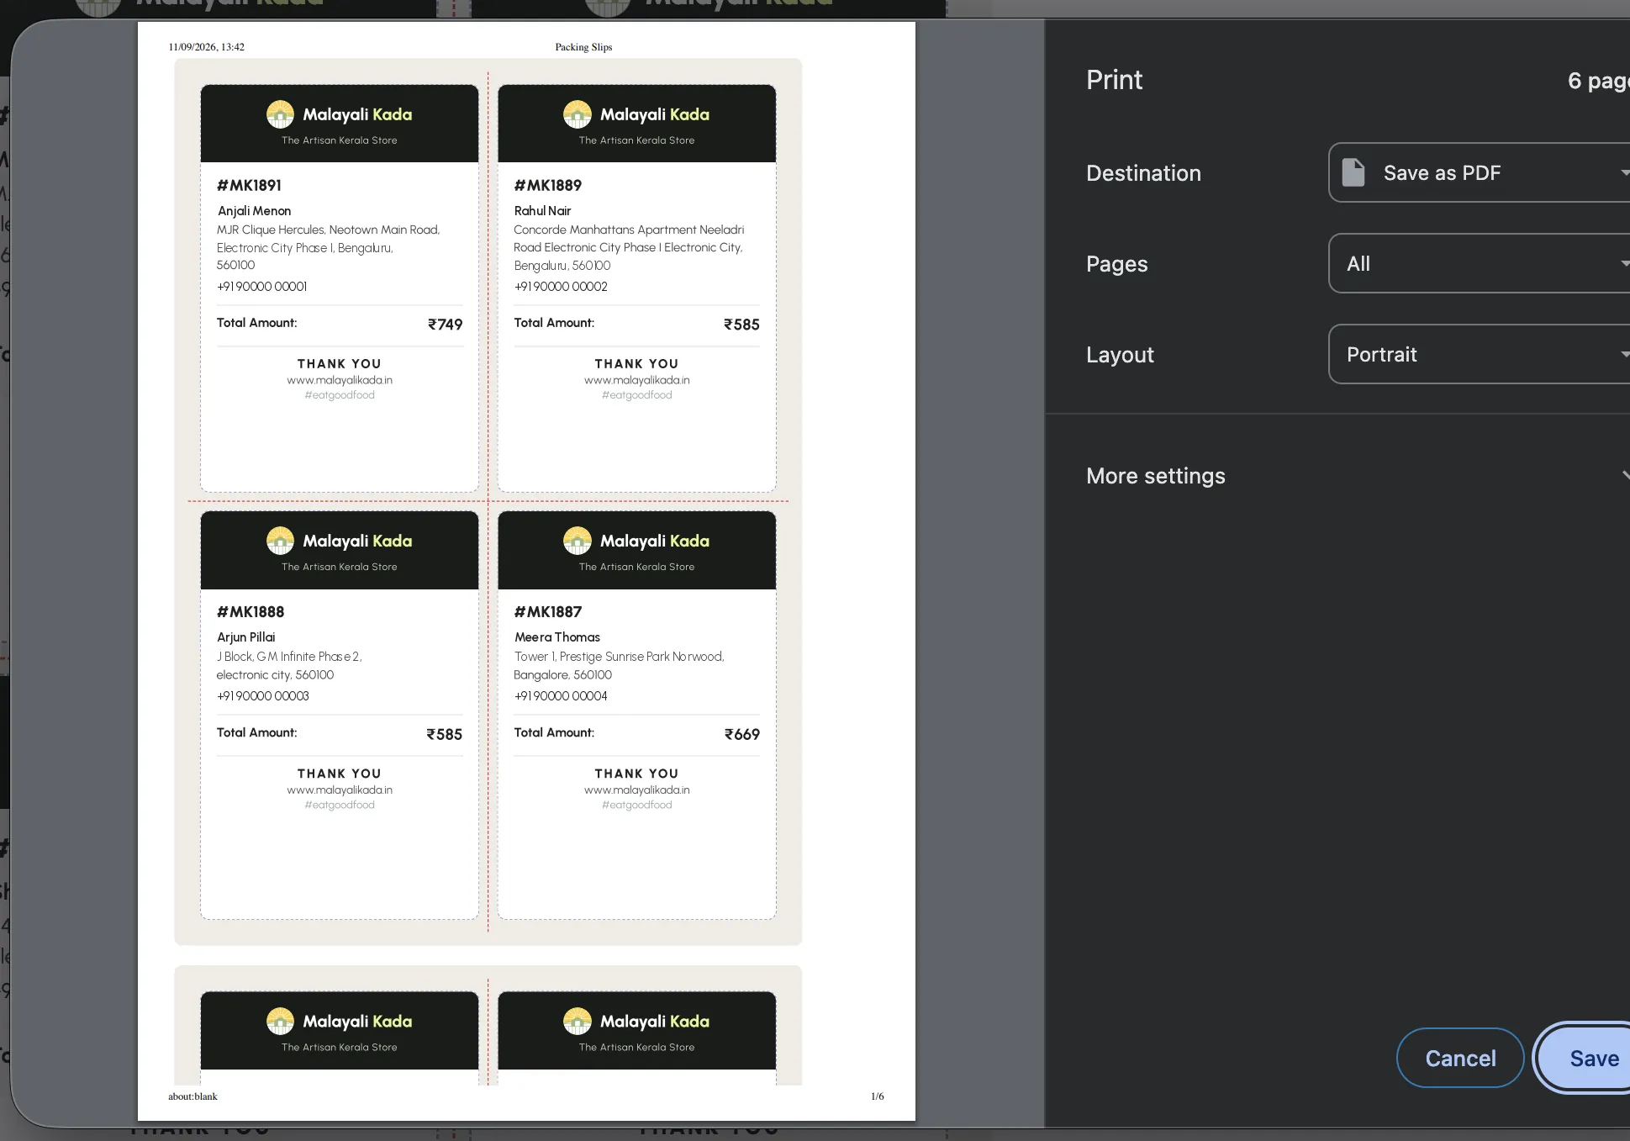Click address J Block, GM Infinite Phase 2
1630x1141 pixels.
click(x=289, y=657)
